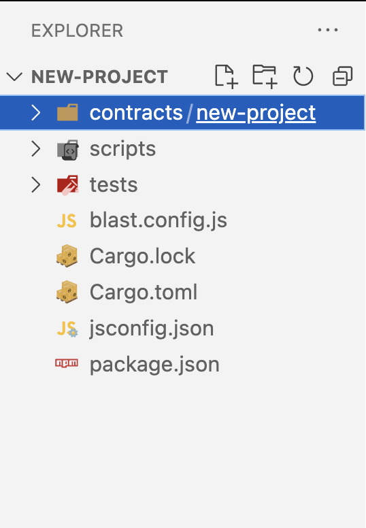This screenshot has height=528, width=366.
Task: Expand the tests folder chevron
Action: point(36,184)
